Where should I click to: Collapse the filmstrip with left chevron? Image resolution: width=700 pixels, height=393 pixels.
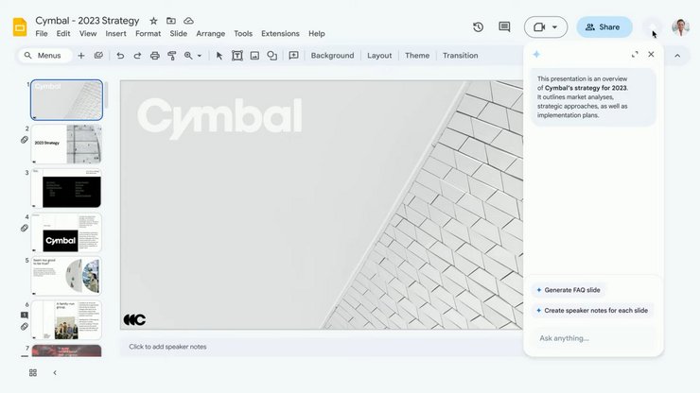pyautogui.click(x=55, y=373)
